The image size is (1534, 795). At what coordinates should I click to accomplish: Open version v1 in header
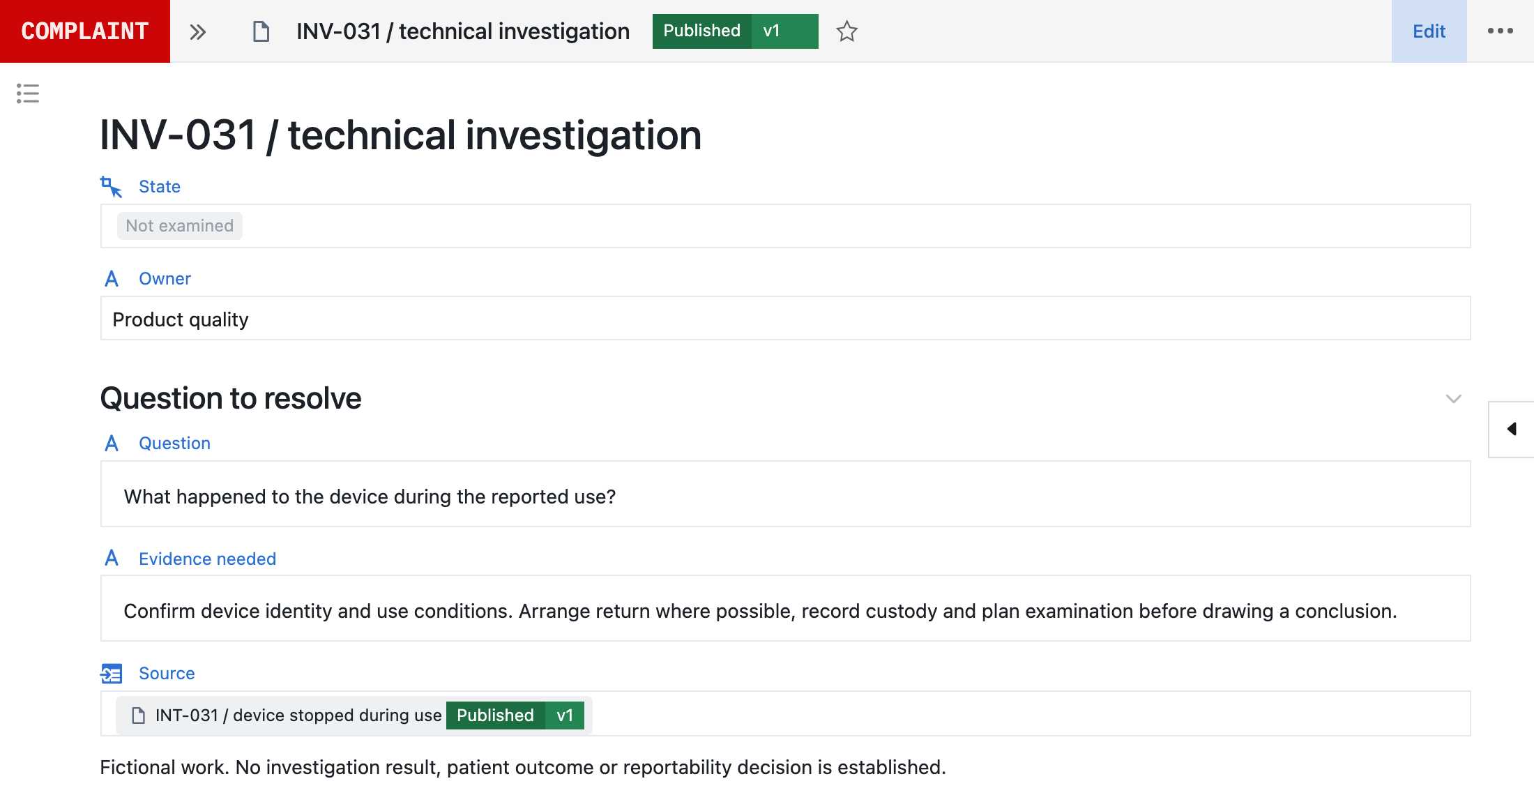click(784, 31)
